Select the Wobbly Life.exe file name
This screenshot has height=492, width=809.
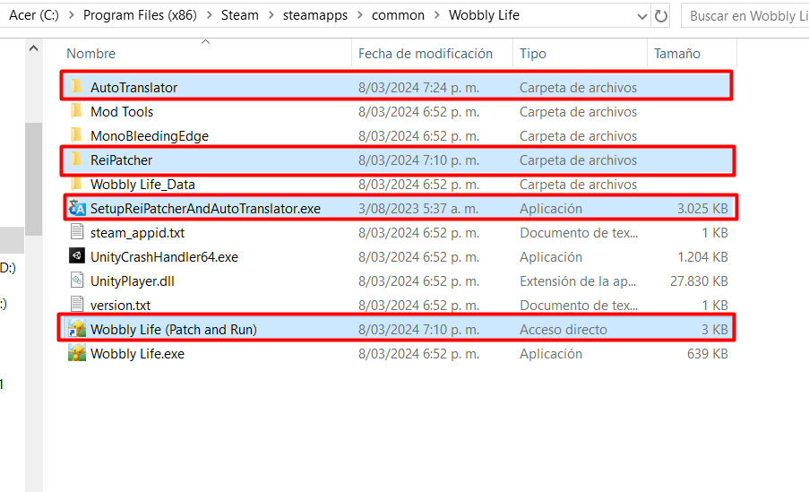[x=137, y=354]
